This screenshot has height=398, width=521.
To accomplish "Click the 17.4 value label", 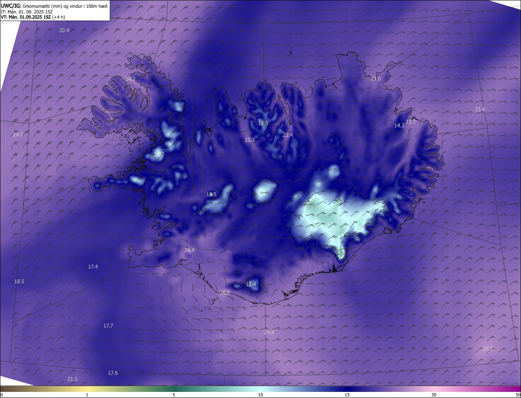I will (x=93, y=267).
